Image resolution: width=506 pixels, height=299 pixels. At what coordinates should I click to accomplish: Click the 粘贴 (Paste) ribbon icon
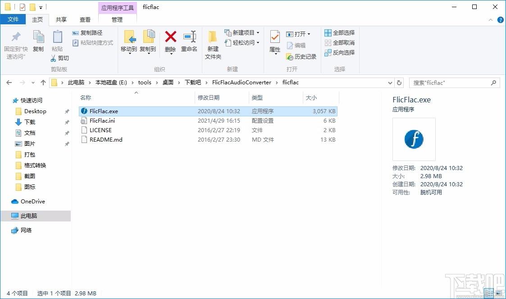[x=57, y=37]
